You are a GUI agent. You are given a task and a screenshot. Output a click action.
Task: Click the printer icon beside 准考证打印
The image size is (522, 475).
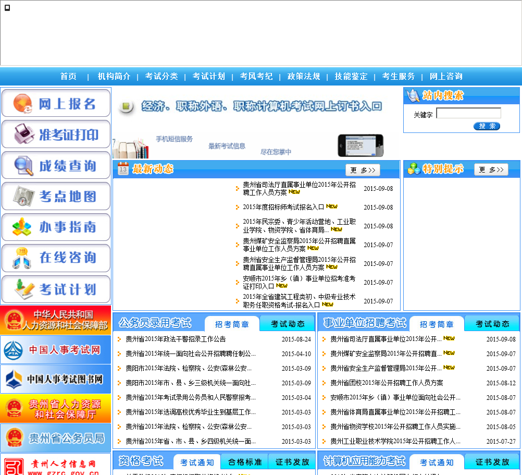pos(23,134)
